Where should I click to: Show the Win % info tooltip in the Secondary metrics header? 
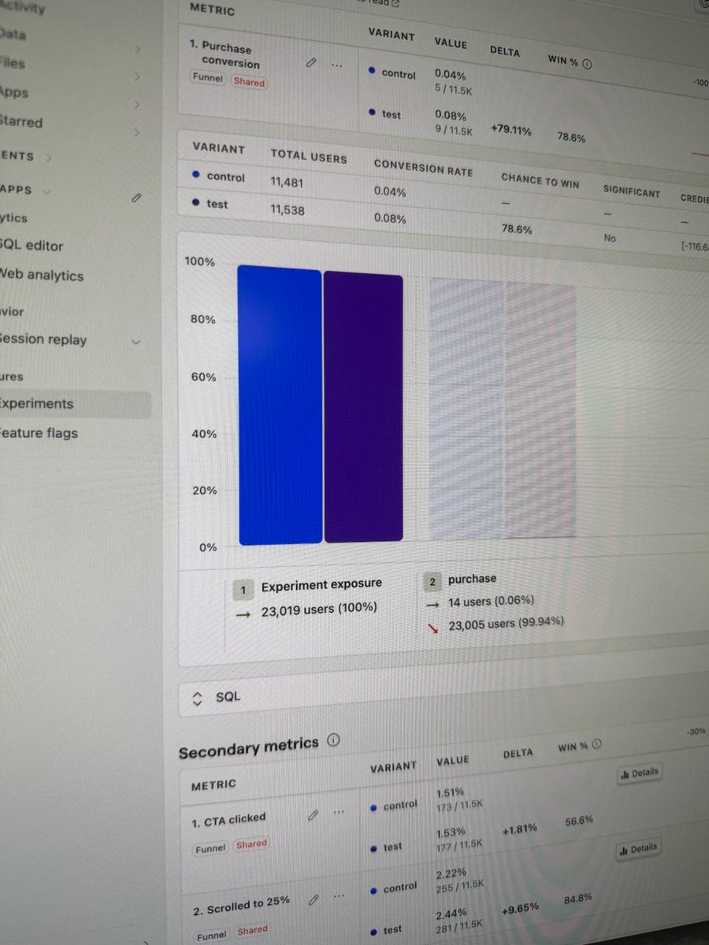(596, 743)
